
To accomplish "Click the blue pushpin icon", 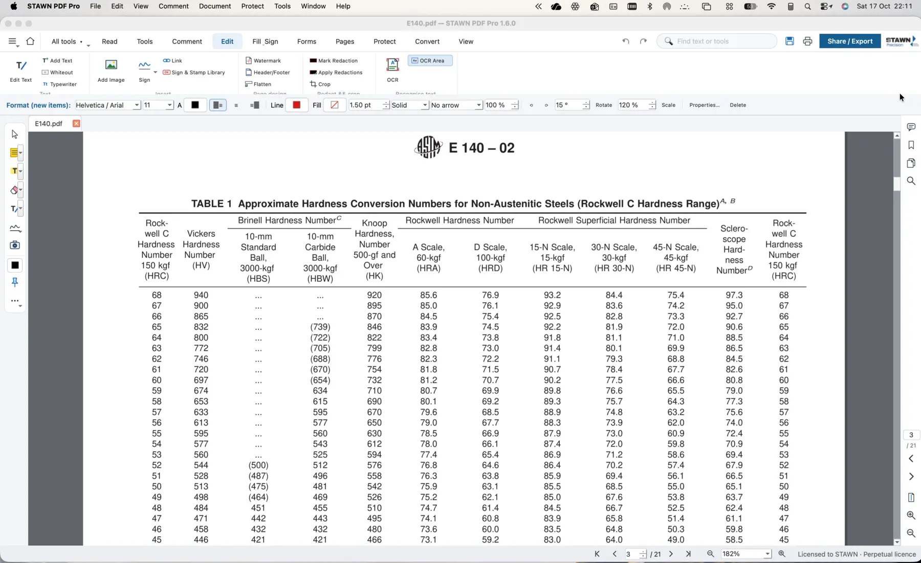I will pyautogui.click(x=15, y=282).
